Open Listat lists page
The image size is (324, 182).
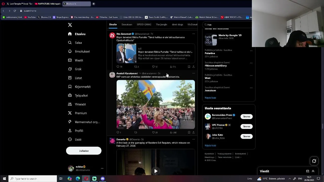[x=75, y=78]
